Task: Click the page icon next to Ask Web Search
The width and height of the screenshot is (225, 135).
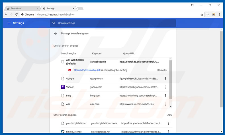Action: [x=63, y=62]
